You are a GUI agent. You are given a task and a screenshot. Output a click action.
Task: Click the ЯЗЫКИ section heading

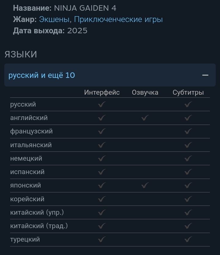click(x=21, y=54)
